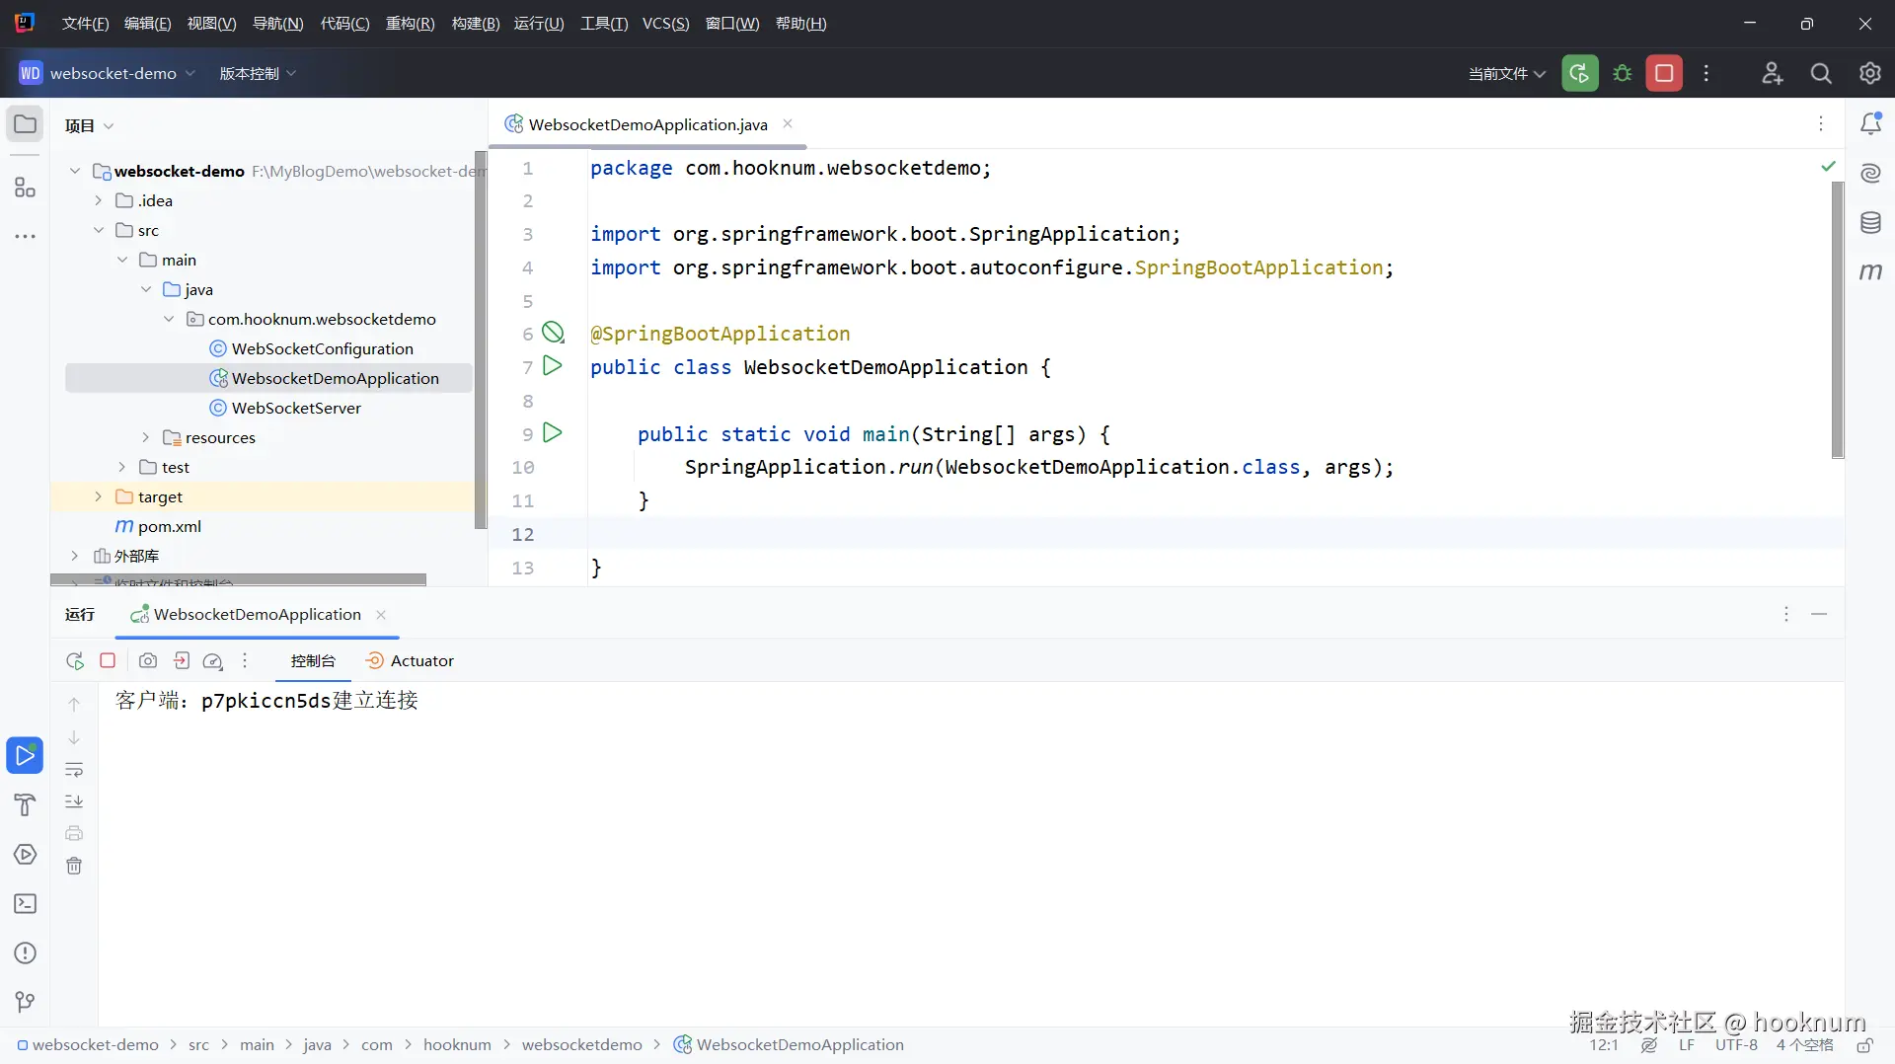Rerun WebsocketDemoApplication from top toolbar
The image size is (1895, 1064).
point(1579,73)
